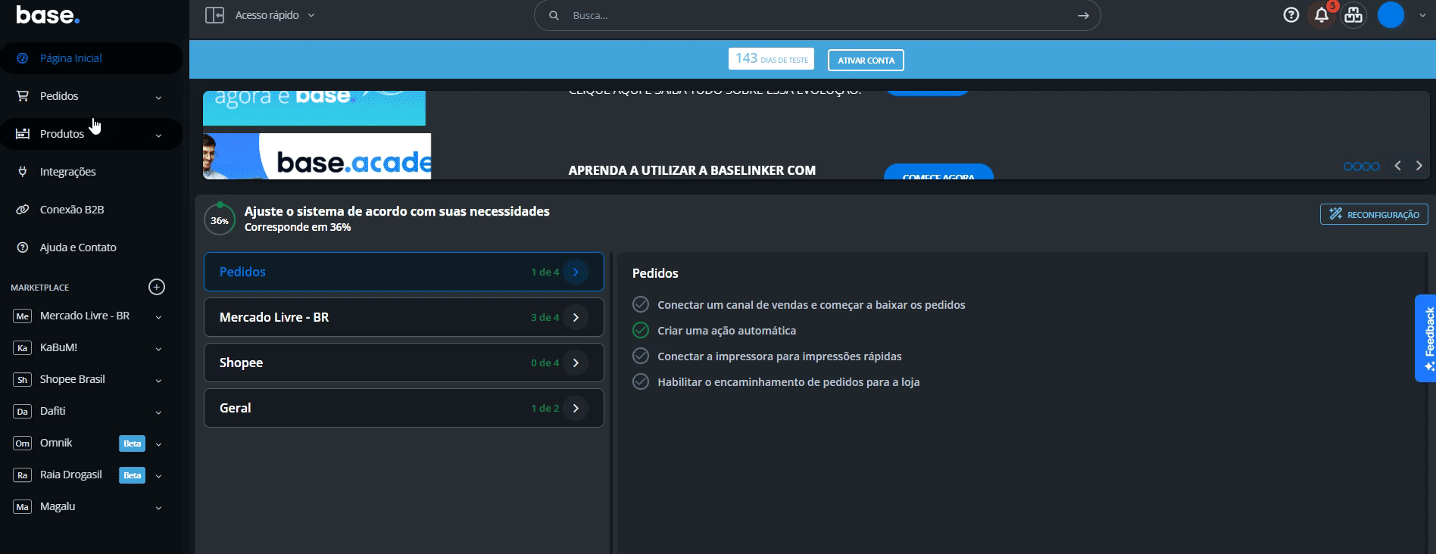Expand Mercado Livre - BR sidebar chevron
The width and height of the screenshot is (1436, 554).
click(x=158, y=317)
